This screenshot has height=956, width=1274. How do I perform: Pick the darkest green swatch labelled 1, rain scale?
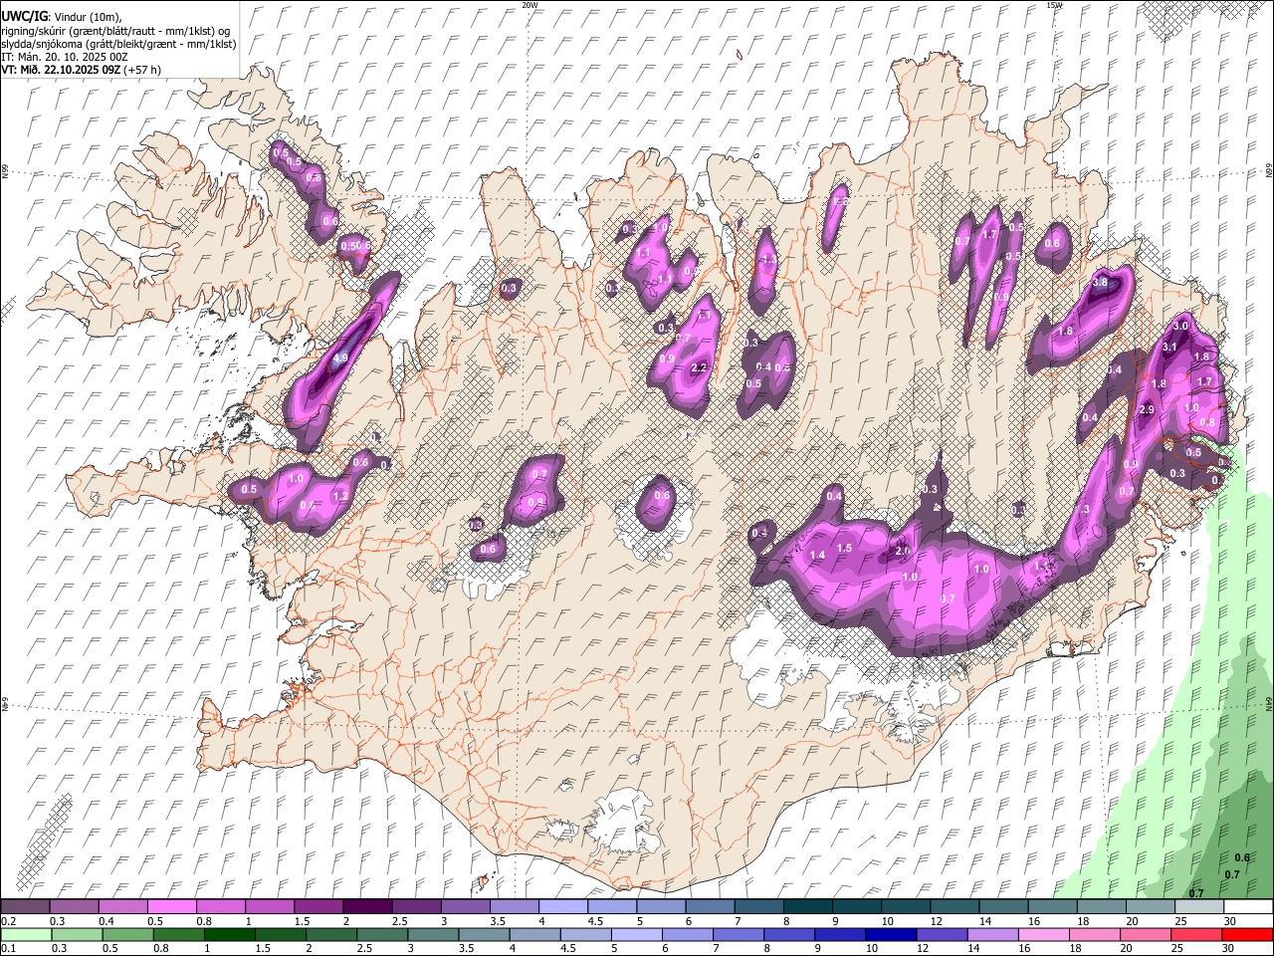[x=230, y=934]
